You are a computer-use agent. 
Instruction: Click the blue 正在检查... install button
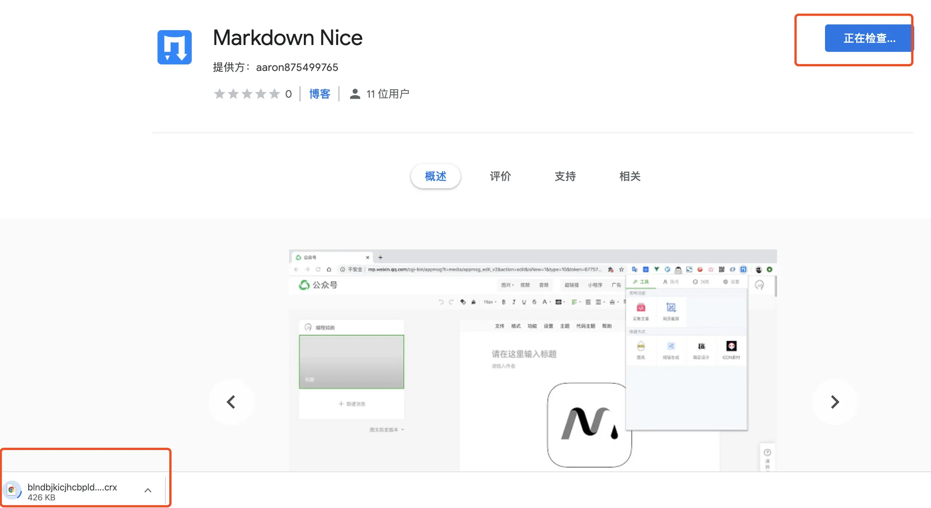[869, 38]
